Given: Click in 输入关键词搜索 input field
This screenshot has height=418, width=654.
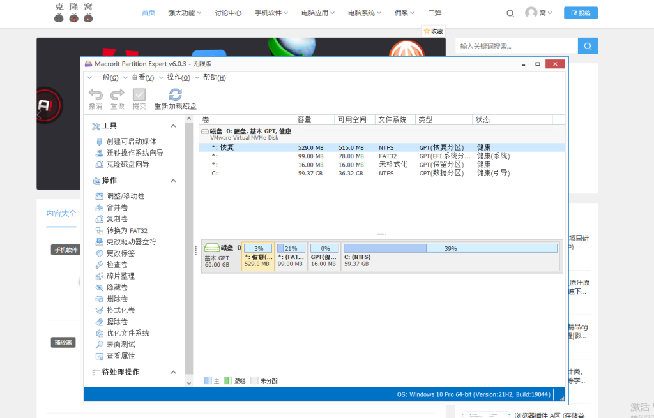Looking at the screenshot, I should [517, 46].
